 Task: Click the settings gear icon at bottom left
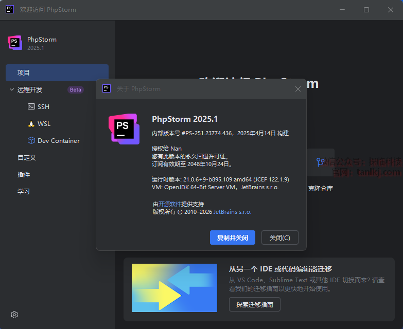click(x=14, y=315)
